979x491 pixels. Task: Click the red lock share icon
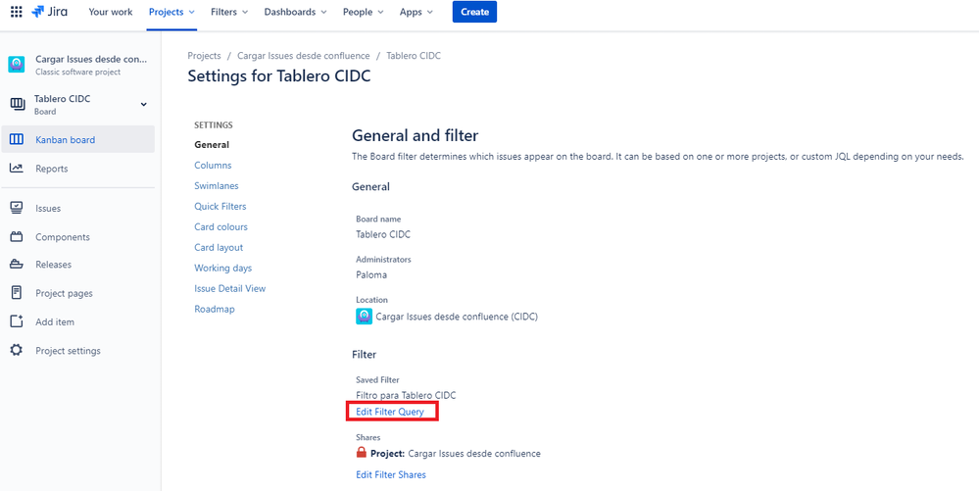[x=361, y=453]
